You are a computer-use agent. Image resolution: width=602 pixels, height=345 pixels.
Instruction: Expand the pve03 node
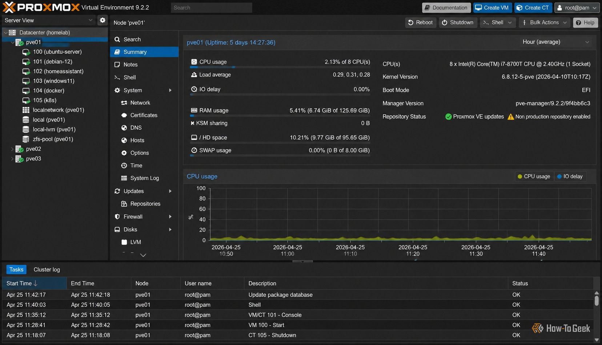coord(12,159)
